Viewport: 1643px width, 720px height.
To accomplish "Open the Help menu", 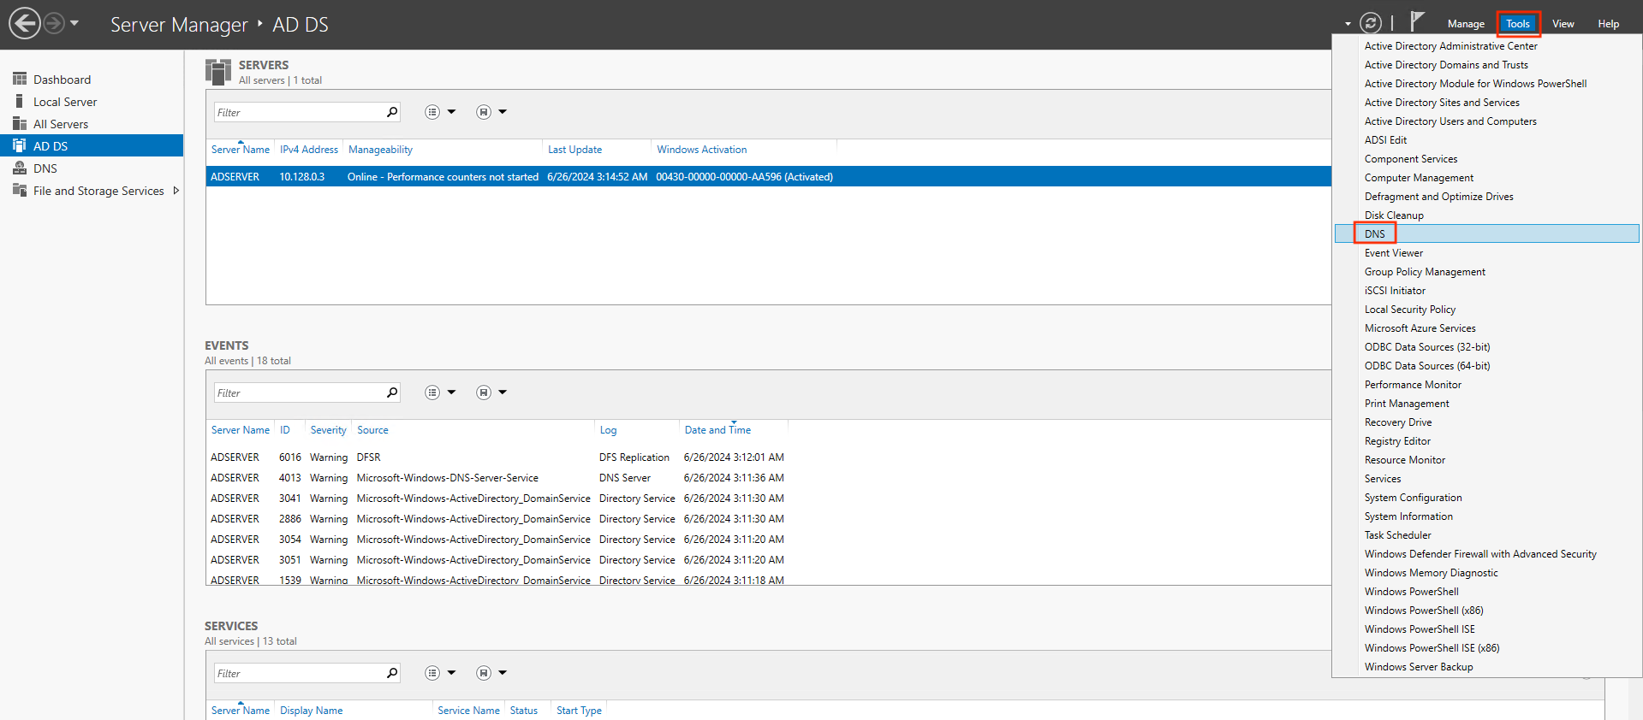I will (x=1608, y=24).
